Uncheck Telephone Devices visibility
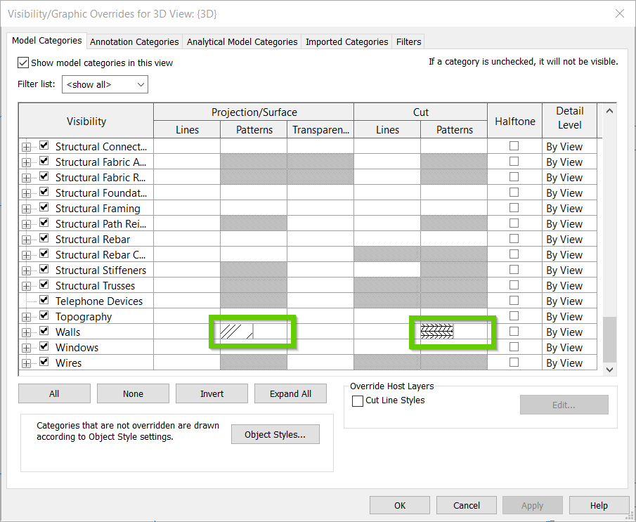 click(x=44, y=300)
